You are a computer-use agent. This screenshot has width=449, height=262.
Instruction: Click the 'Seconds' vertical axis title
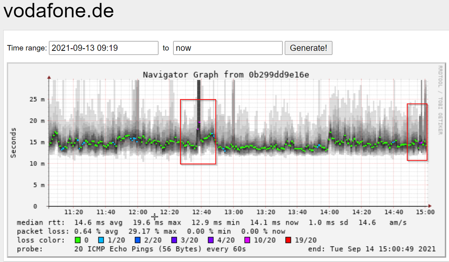[x=13, y=143]
